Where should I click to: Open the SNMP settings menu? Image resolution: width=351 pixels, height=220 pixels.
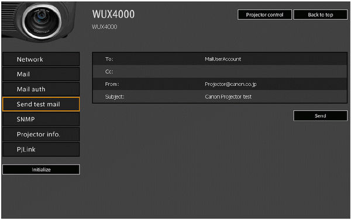41,119
